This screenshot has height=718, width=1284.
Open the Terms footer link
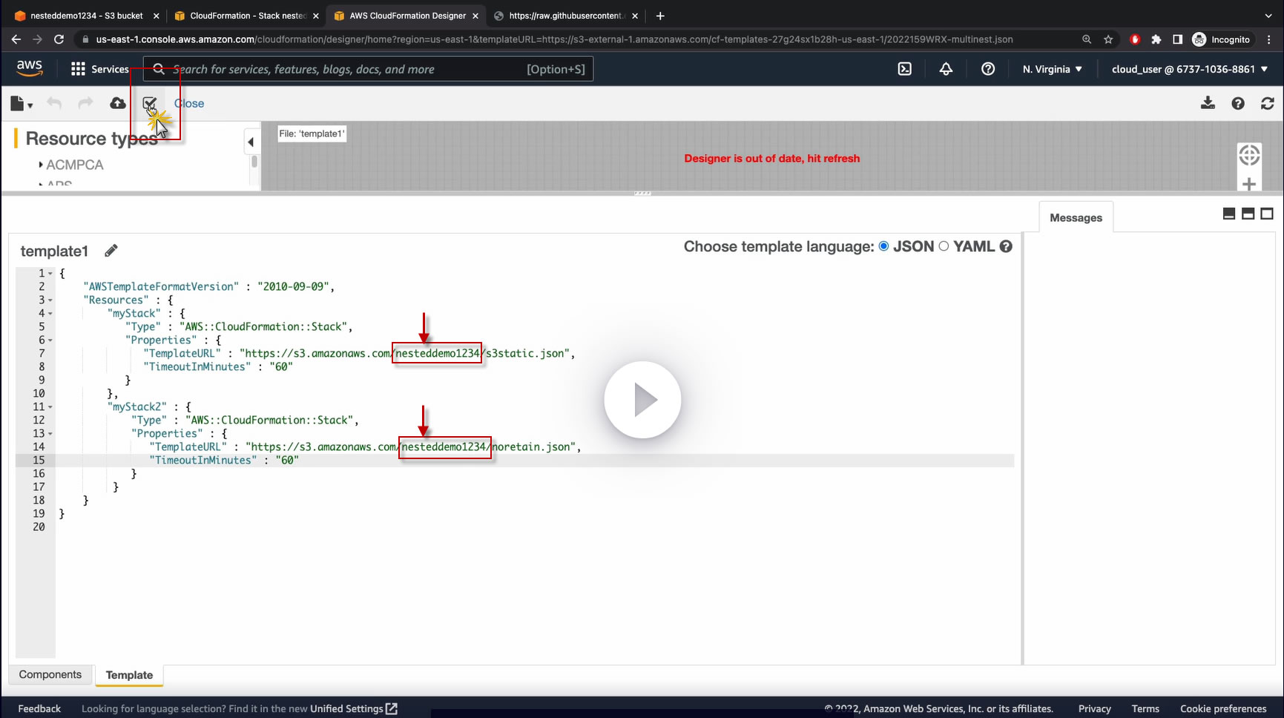pyautogui.click(x=1145, y=708)
